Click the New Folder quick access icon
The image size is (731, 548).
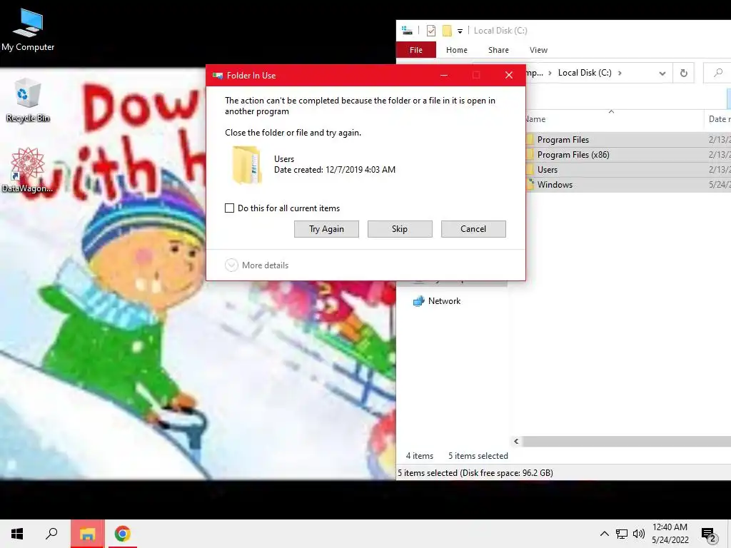click(x=447, y=31)
